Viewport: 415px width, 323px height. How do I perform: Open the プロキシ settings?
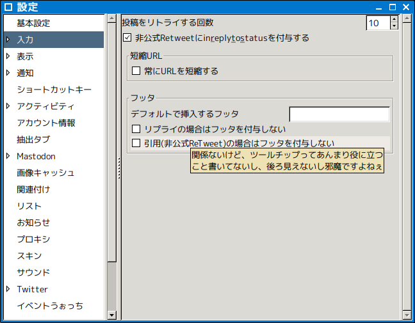click(x=33, y=239)
